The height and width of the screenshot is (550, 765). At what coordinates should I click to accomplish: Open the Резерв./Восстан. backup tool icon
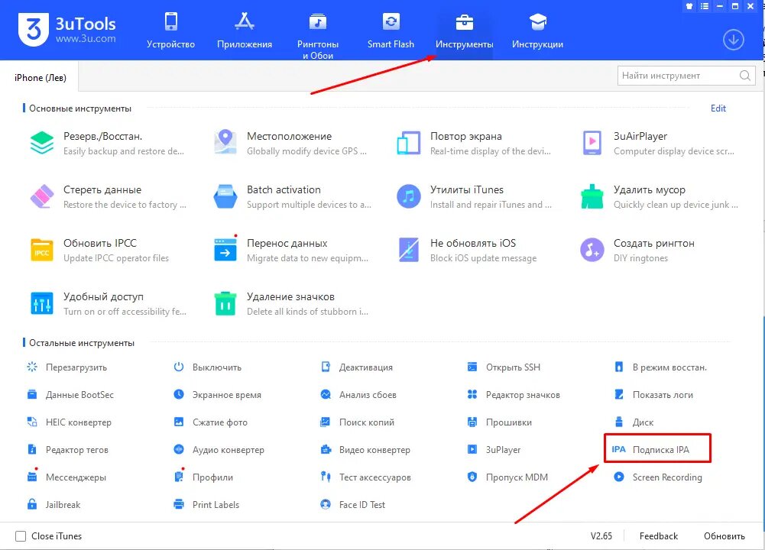point(42,143)
